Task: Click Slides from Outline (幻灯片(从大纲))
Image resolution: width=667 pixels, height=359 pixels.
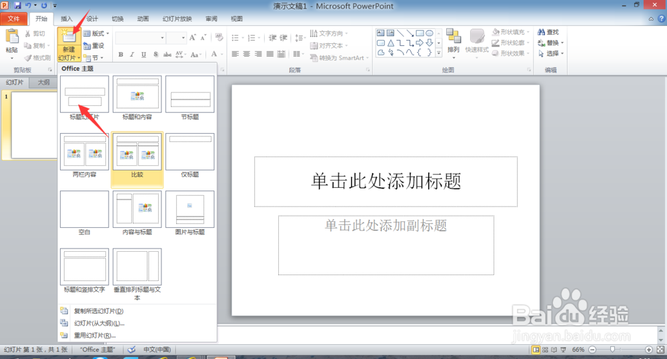Action: [x=137, y=323]
